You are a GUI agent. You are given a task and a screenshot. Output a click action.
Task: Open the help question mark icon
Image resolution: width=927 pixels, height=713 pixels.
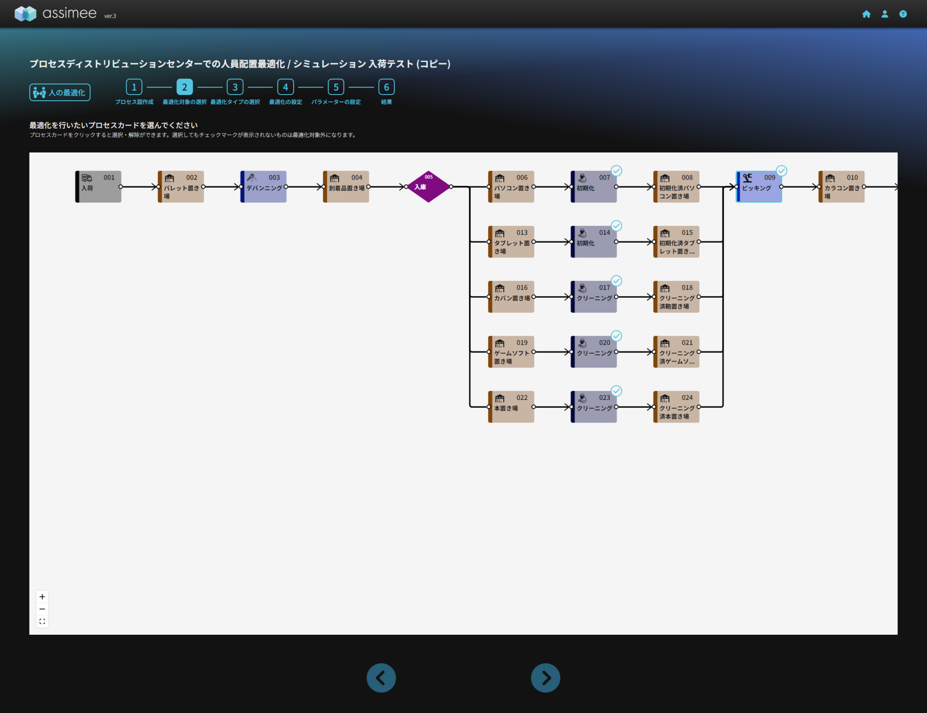coord(903,14)
